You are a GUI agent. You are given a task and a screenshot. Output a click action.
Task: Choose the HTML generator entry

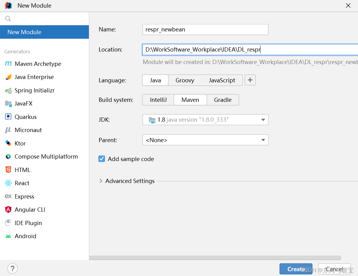tap(22, 170)
